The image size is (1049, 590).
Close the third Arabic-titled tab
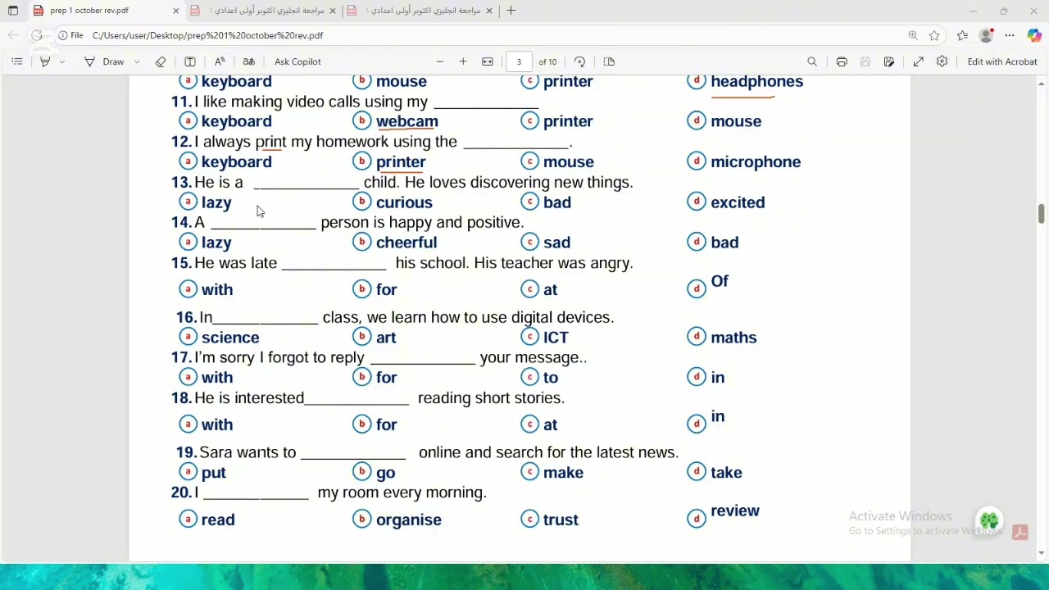pos(489,11)
